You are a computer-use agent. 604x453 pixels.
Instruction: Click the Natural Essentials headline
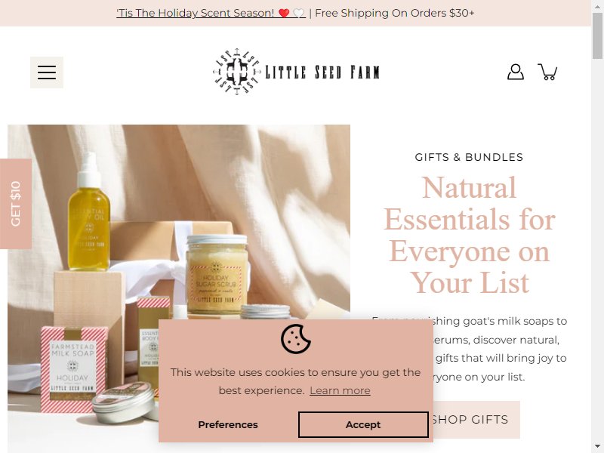[469, 235]
